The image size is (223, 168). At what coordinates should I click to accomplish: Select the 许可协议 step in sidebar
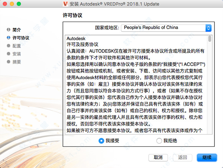pos(18,38)
